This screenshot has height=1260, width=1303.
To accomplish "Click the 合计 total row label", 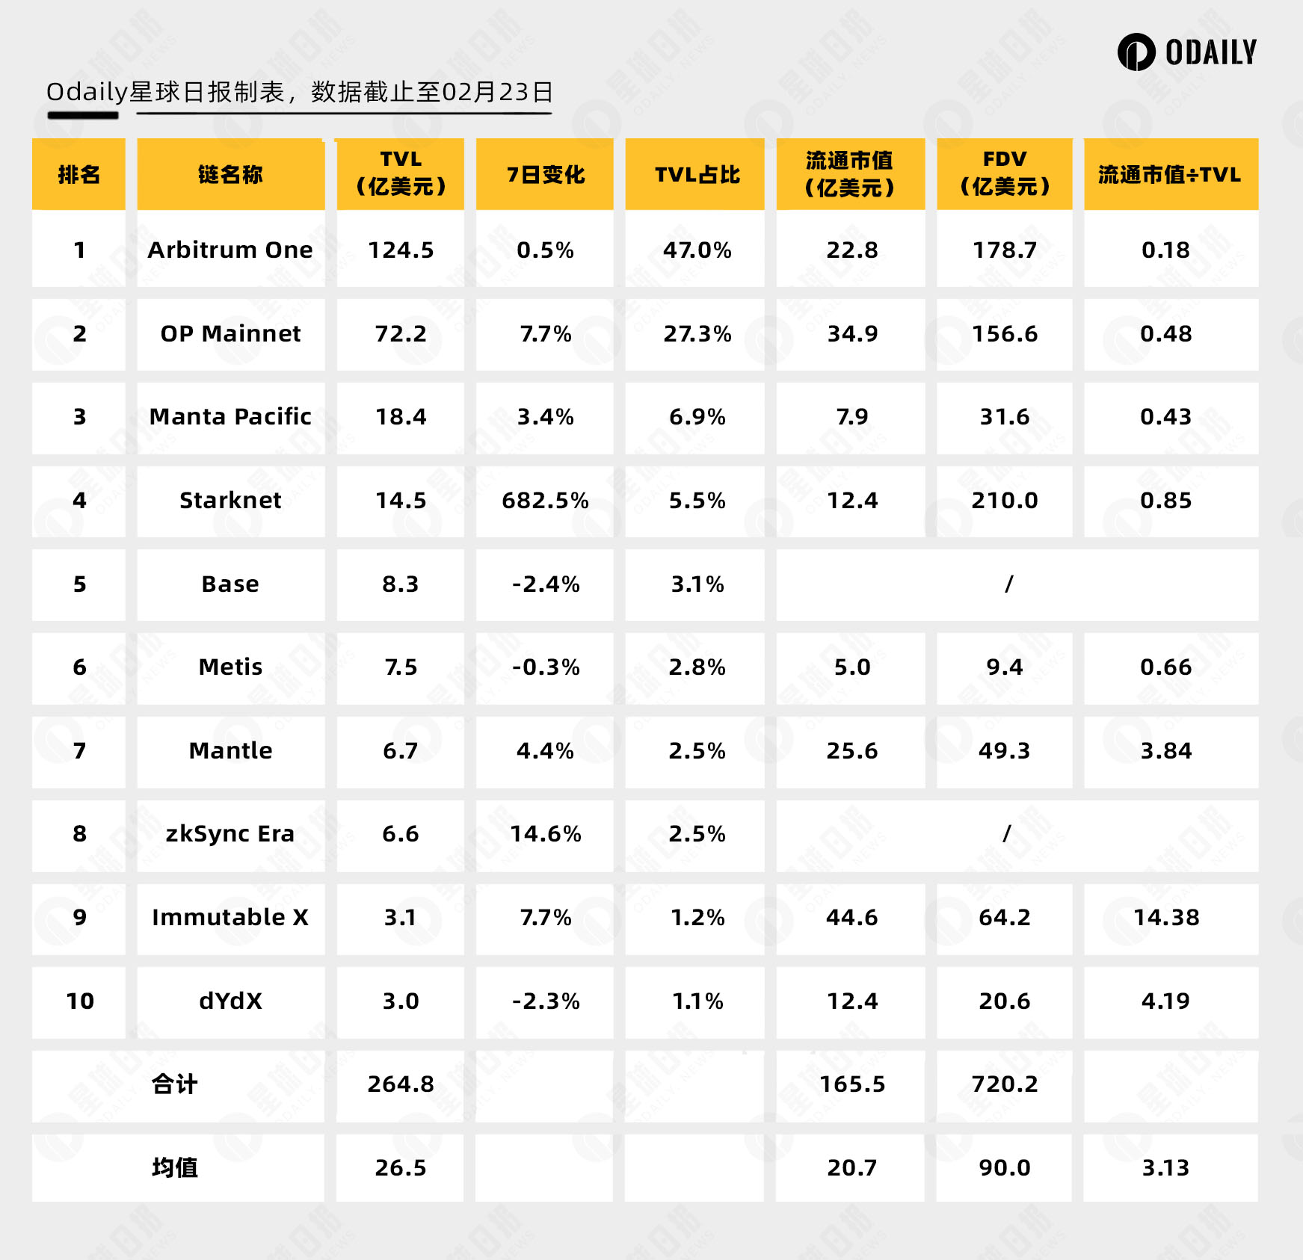I will (175, 1084).
